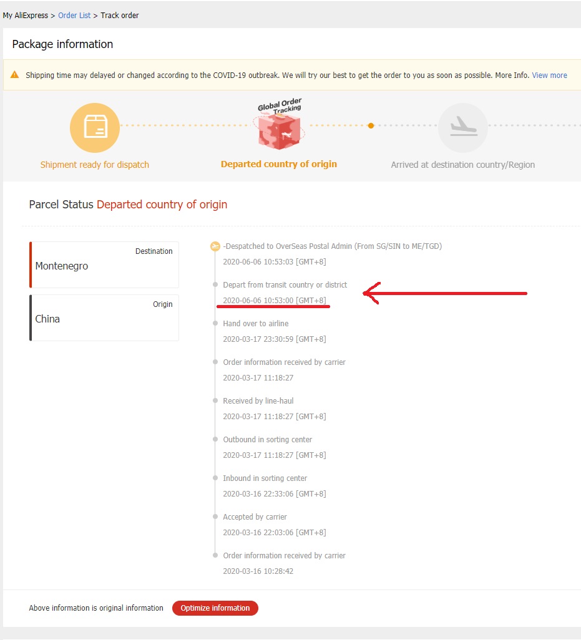Screen dimensions: 581x640
Task: Click the Depart from transit country timeline dot
Action: click(x=215, y=284)
